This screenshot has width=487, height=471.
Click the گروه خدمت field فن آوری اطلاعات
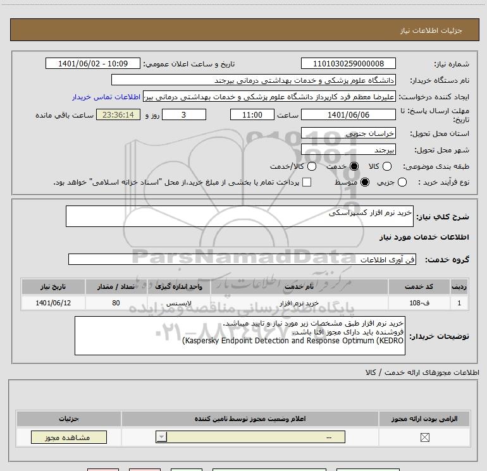[242, 260]
